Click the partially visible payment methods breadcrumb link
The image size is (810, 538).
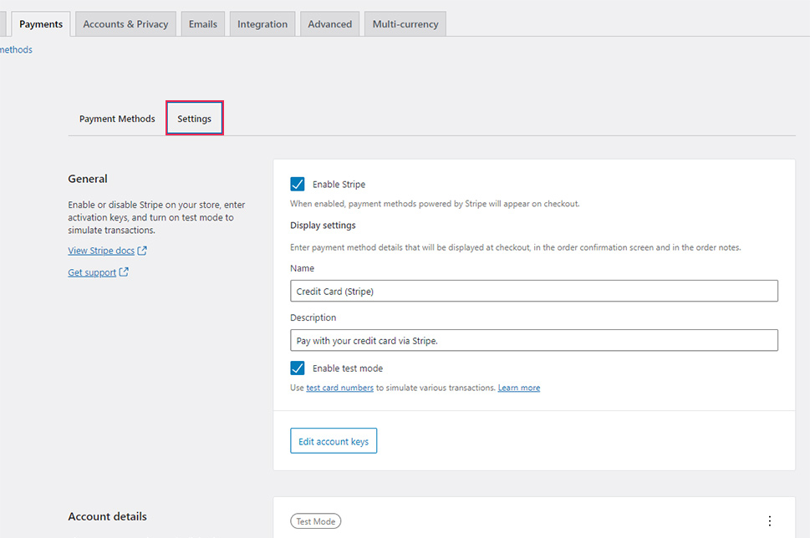[x=16, y=49]
